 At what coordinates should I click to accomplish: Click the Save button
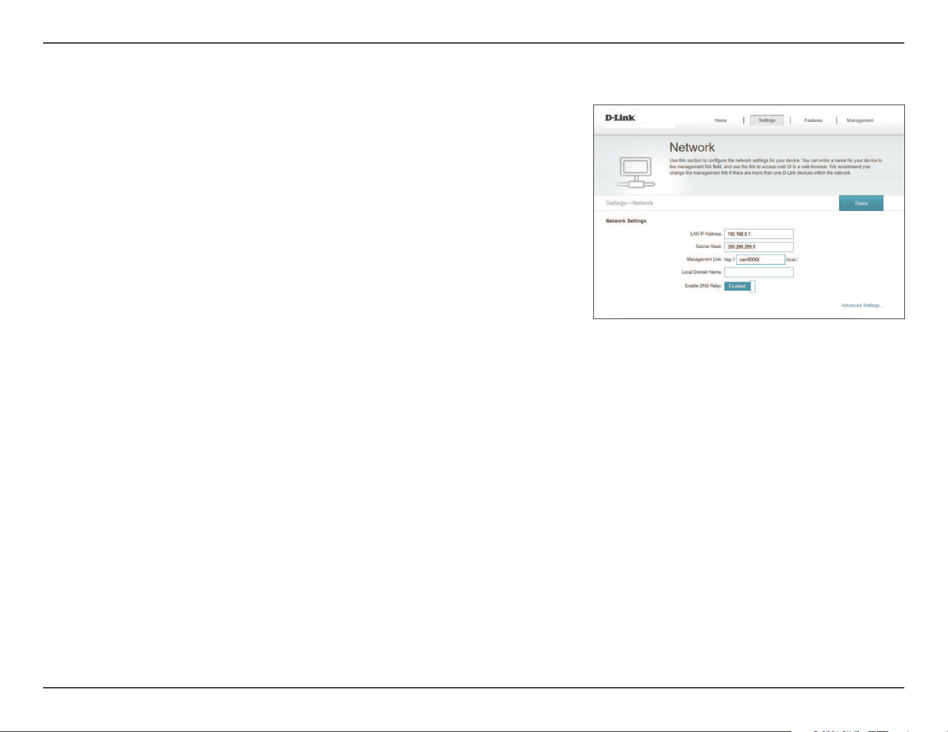click(x=861, y=203)
